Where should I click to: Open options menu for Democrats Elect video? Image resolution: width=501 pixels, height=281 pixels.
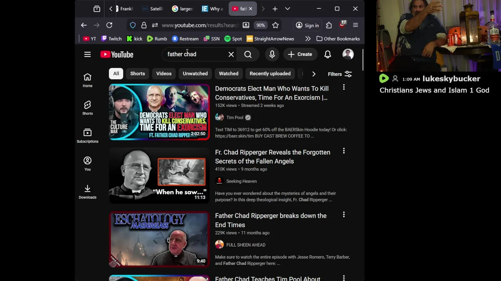click(344, 87)
